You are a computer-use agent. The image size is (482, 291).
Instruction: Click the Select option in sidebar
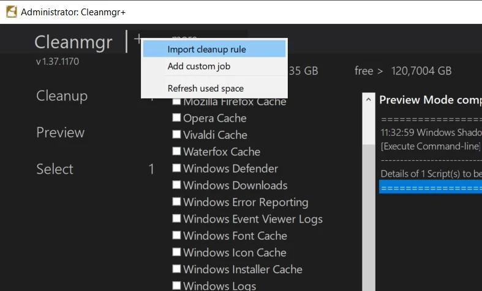coord(55,169)
